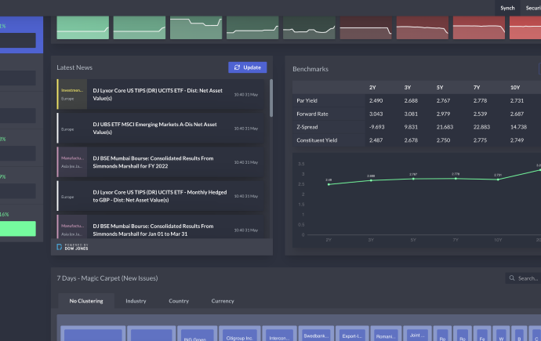Screen dimensions: 541x341
Task: Select the Intercon... tile in Magic Carpet
Action: pyautogui.click(x=279, y=333)
